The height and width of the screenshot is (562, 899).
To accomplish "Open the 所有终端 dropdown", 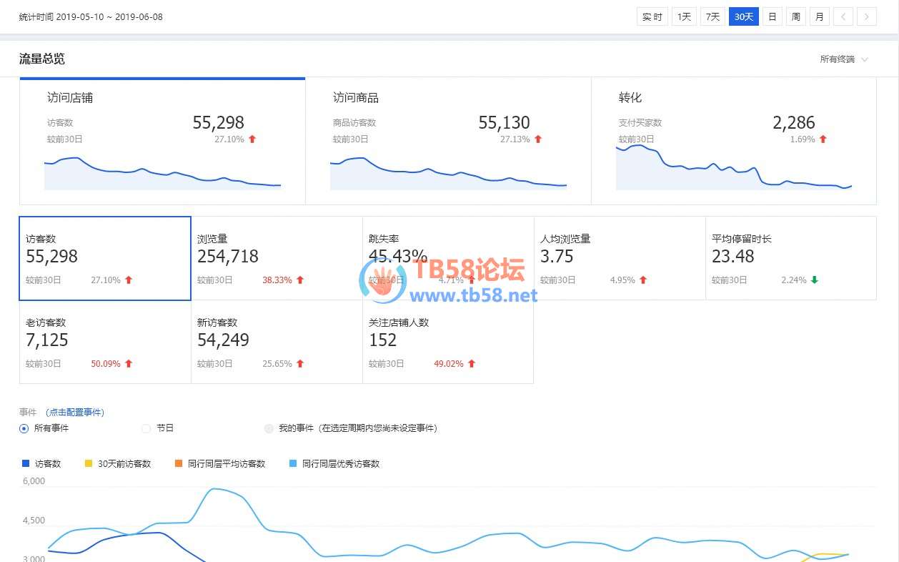I will [x=844, y=59].
